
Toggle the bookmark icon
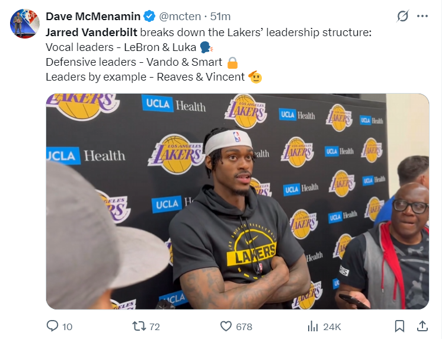coord(400,326)
